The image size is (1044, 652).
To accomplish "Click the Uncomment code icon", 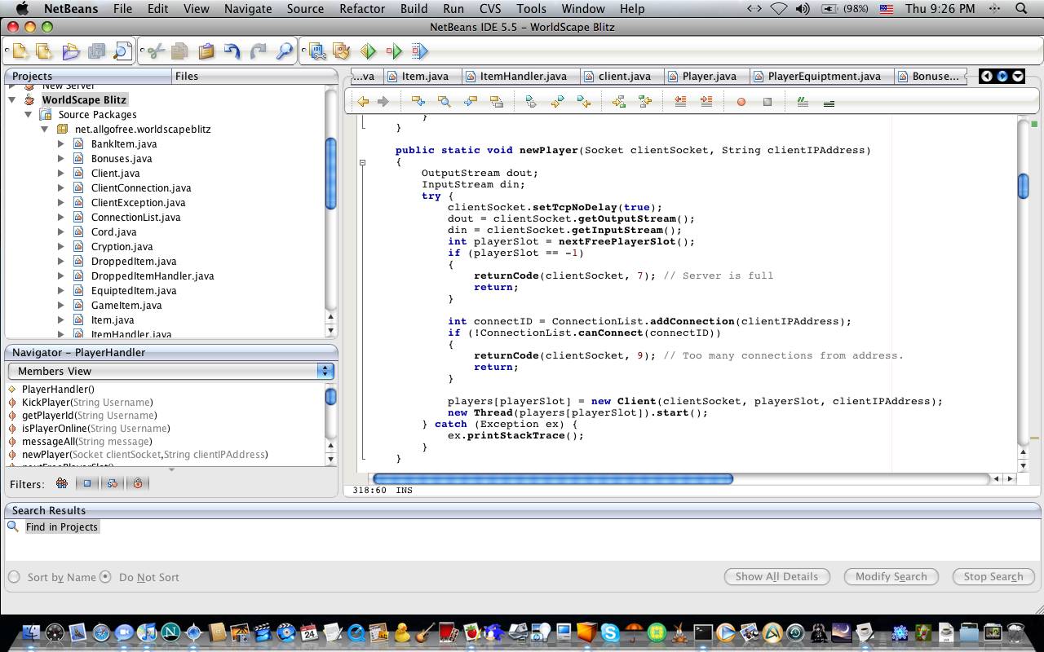I will (829, 102).
